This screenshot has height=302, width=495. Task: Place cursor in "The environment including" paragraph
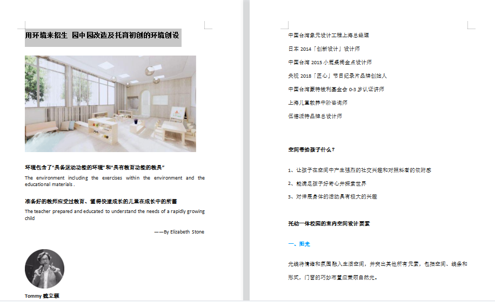115,178
